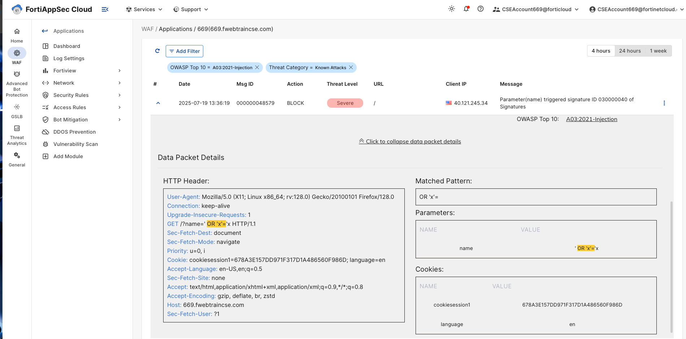686x339 pixels.
Task: Click the Msg ID 000000048579
Action: pos(255,103)
